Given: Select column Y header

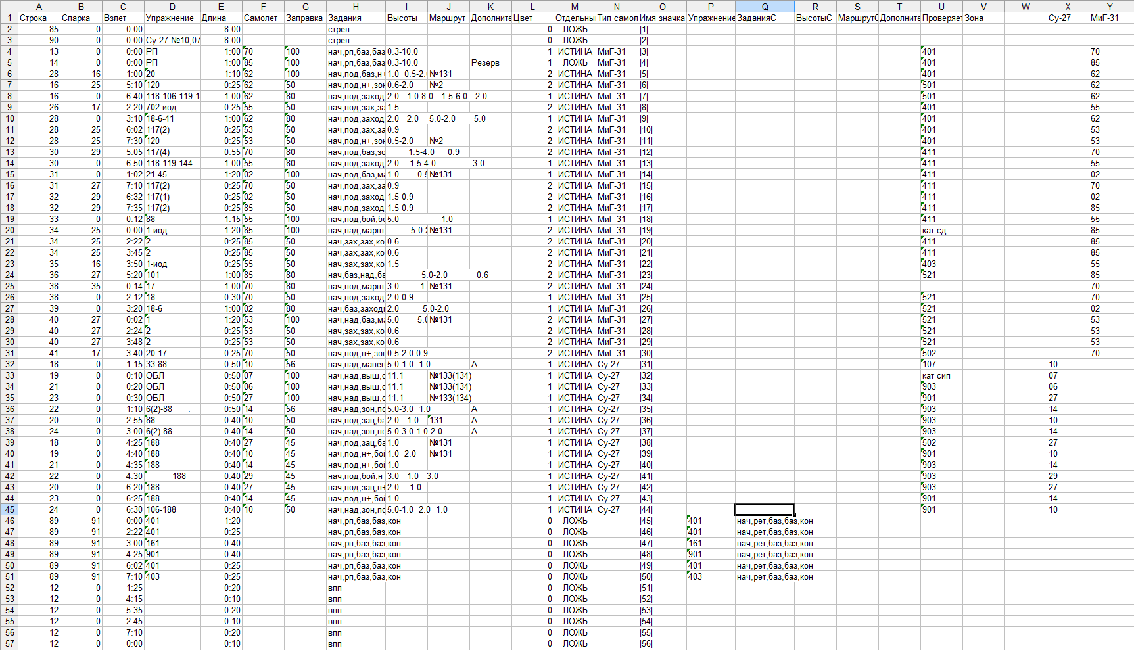Looking at the screenshot, I should point(1110,7).
